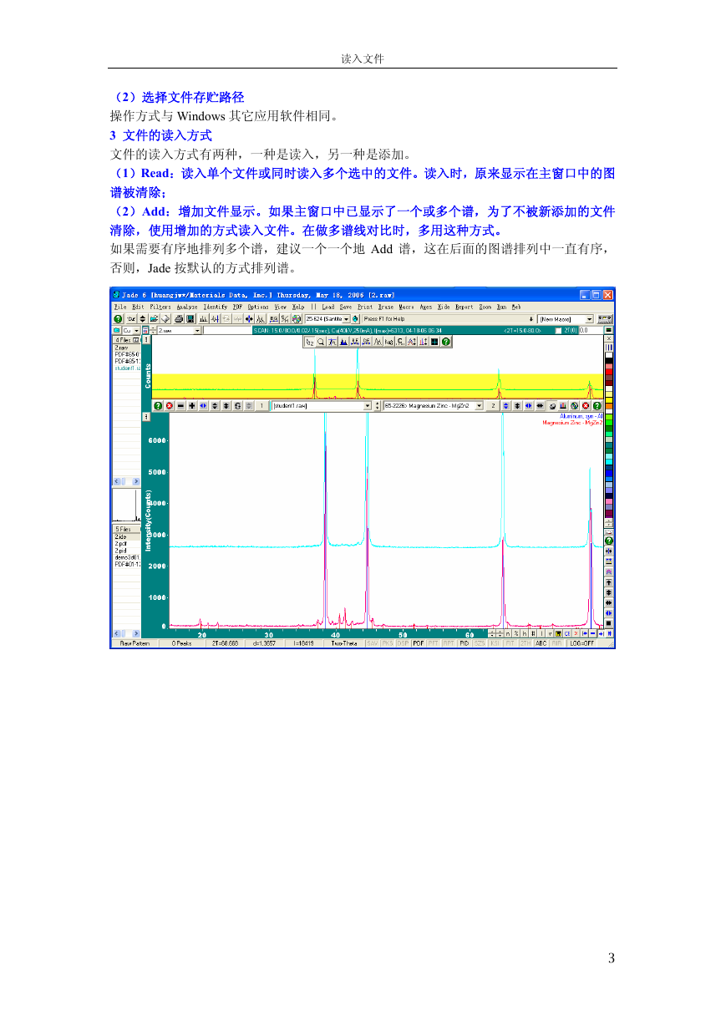
Task: Open the Cu anode dropdown
Action: click(138, 331)
